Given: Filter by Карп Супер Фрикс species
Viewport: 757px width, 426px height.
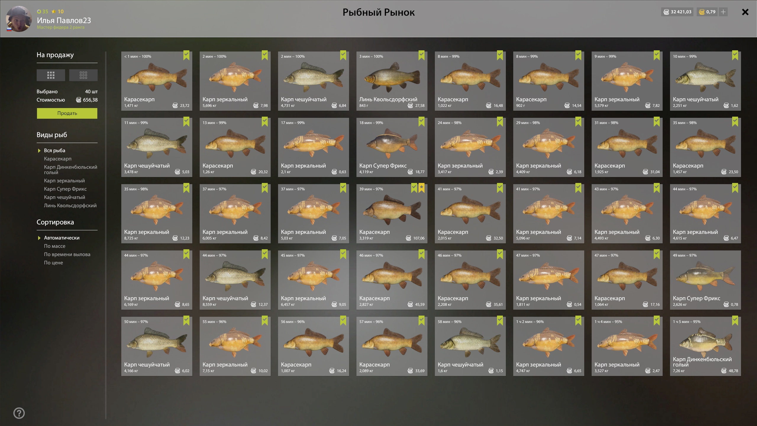Looking at the screenshot, I should click(65, 189).
